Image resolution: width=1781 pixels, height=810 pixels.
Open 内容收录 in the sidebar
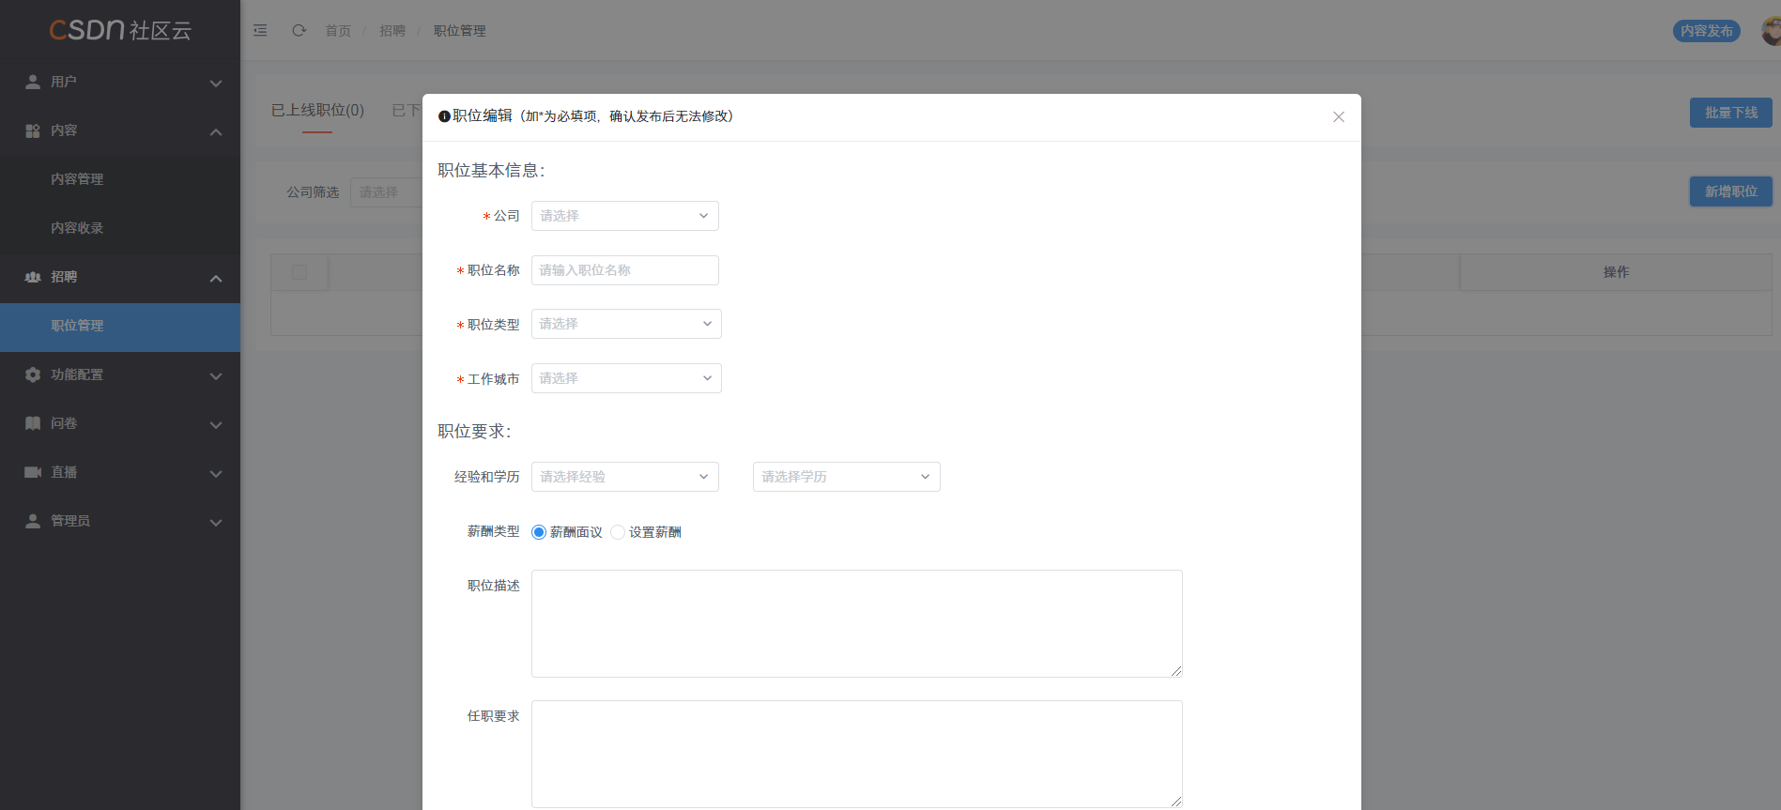pos(120,228)
